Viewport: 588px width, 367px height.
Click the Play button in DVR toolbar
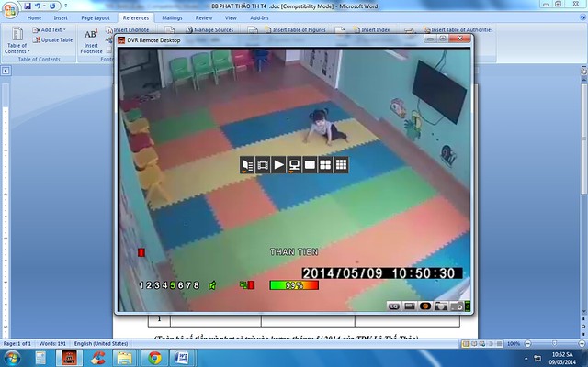279,165
